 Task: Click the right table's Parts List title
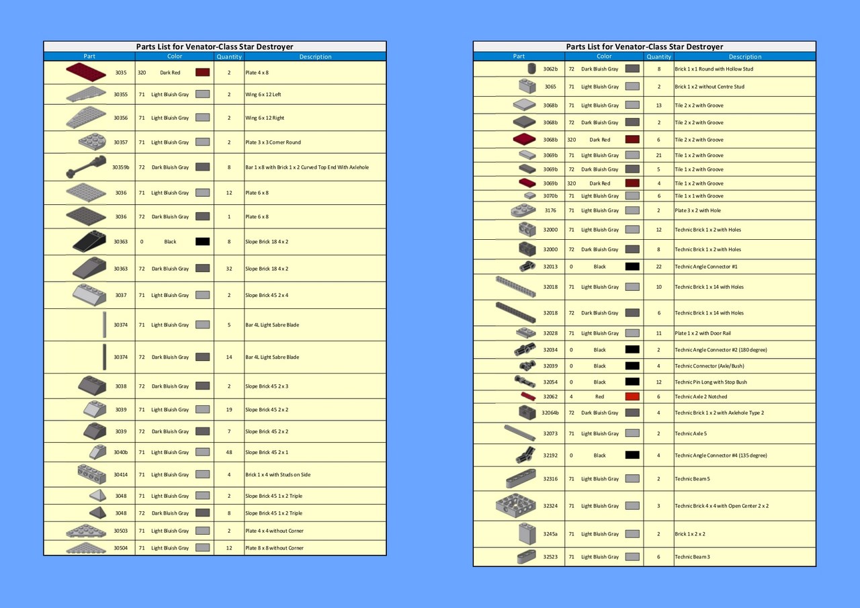click(644, 46)
